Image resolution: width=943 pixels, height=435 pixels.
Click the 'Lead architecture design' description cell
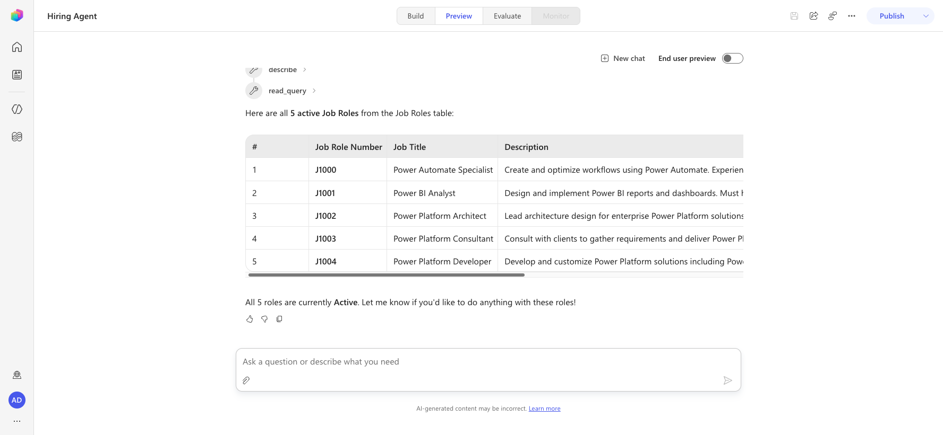pyautogui.click(x=621, y=216)
